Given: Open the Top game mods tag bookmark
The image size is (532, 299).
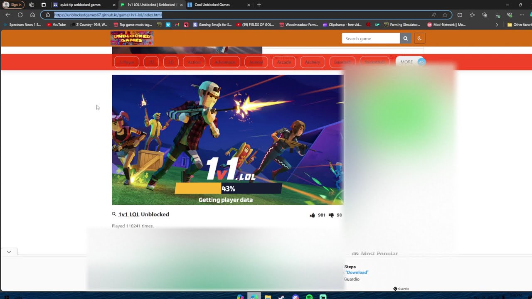Looking at the screenshot, I should [x=133, y=25].
